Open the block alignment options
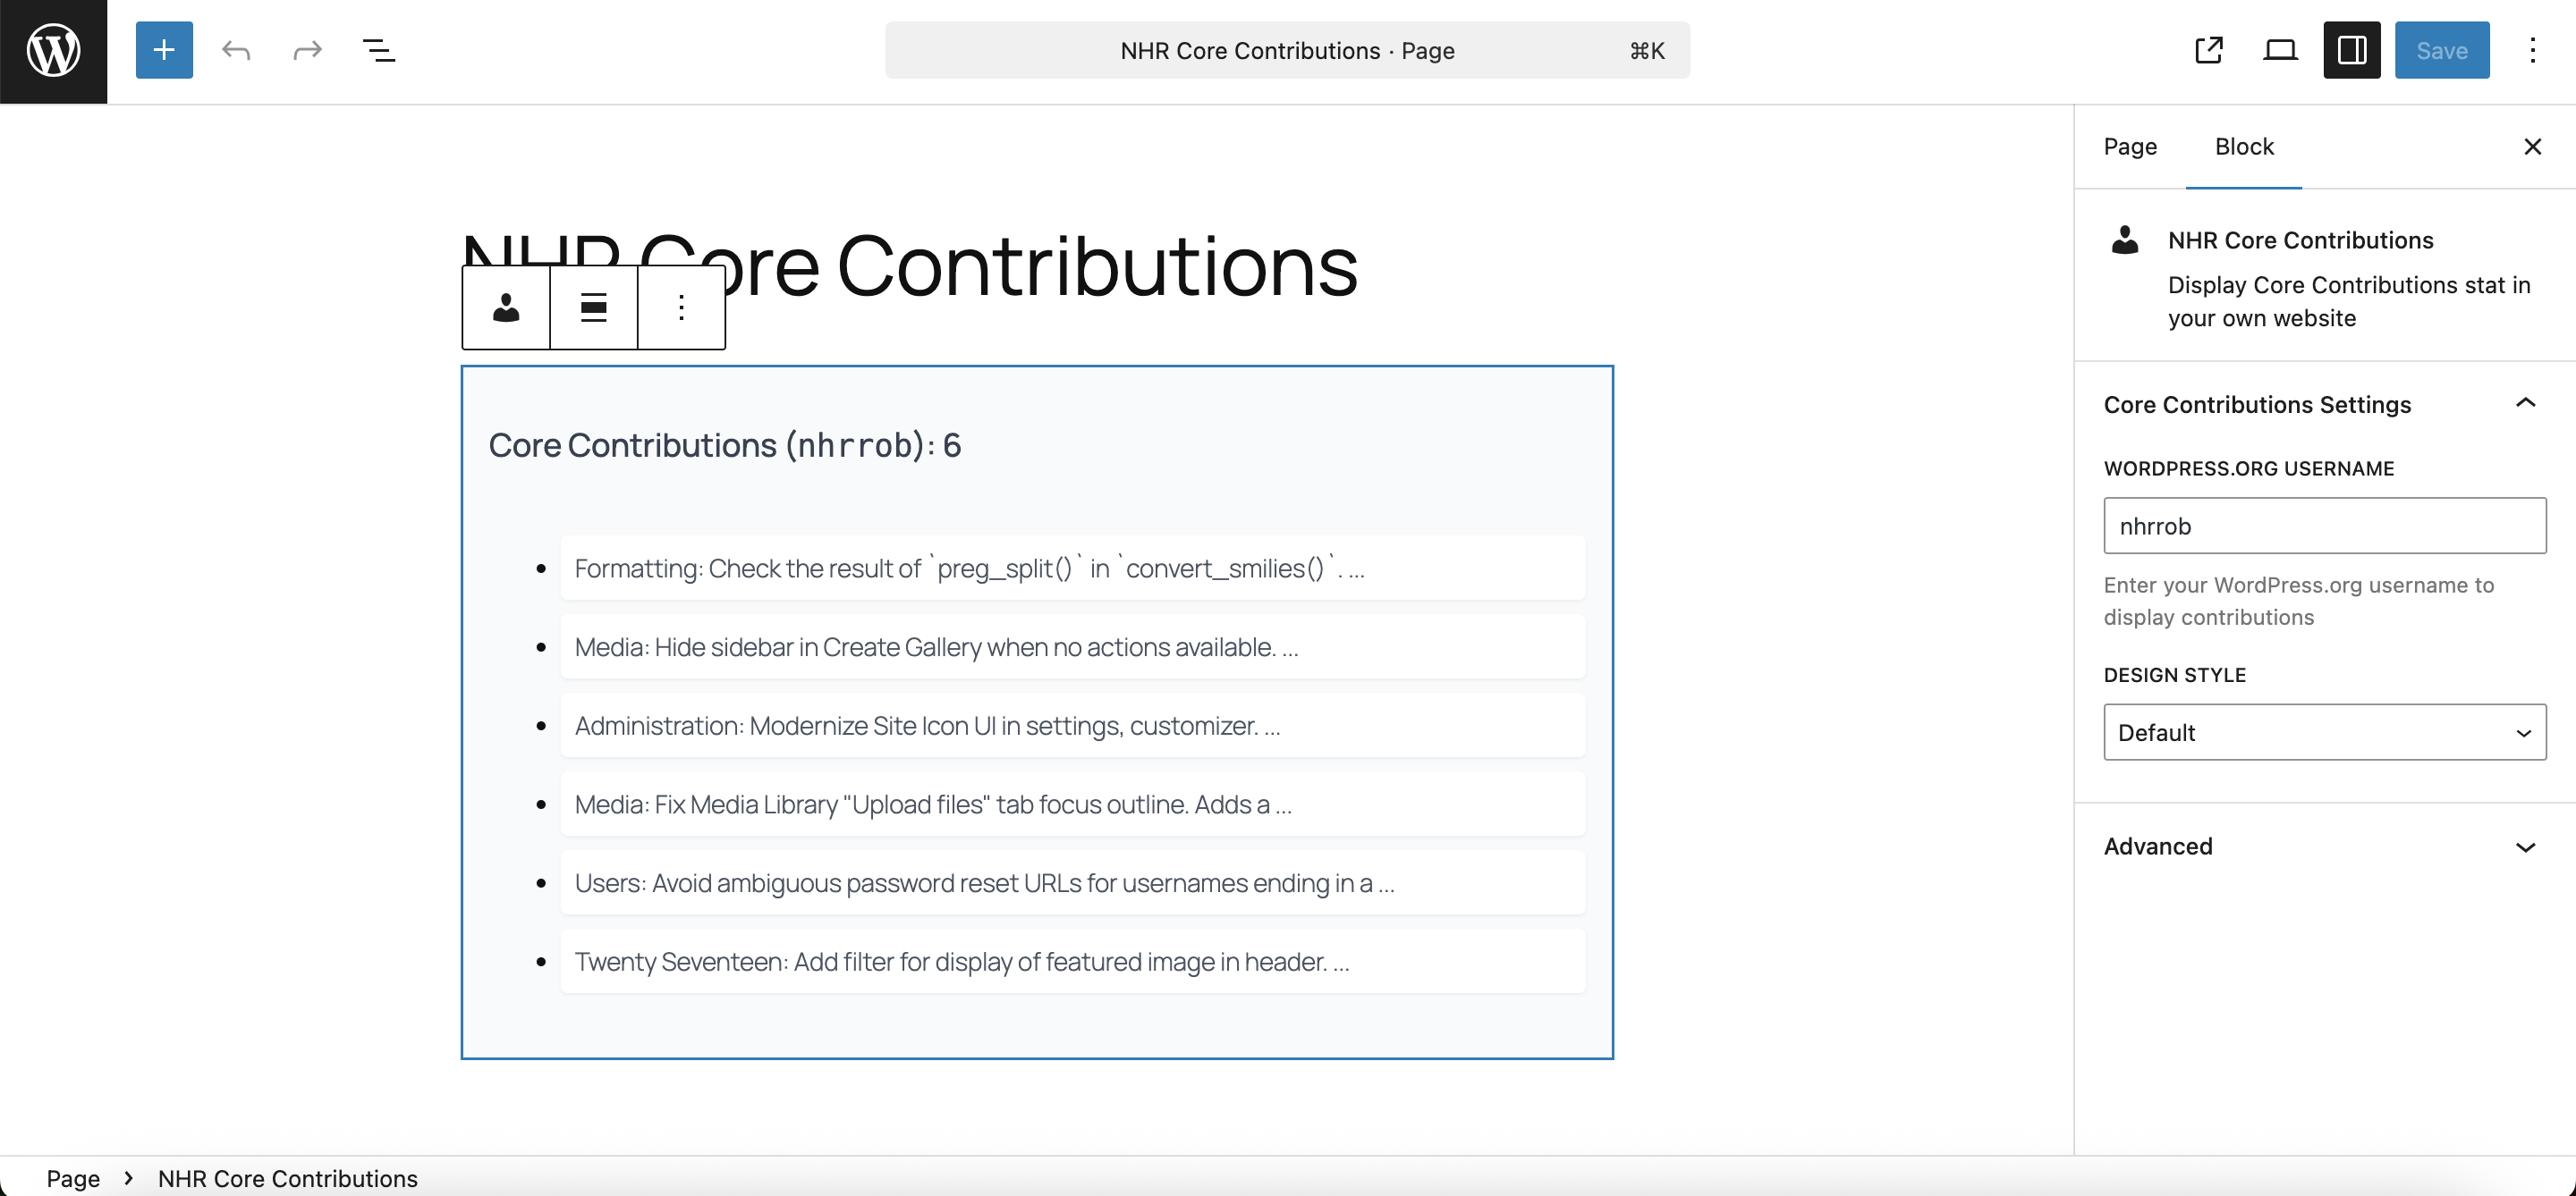This screenshot has width=2576, height=1196. (594, 307)
